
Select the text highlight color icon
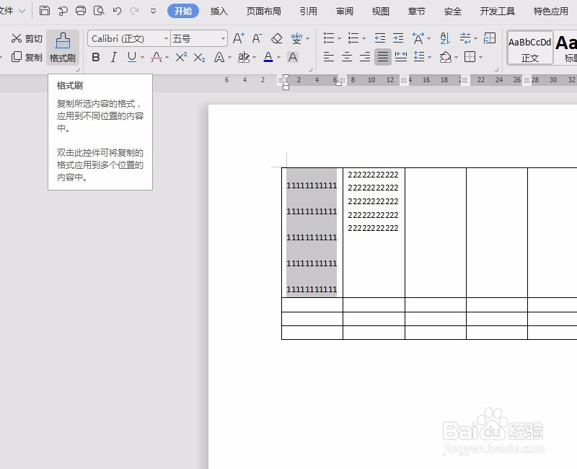tap(244, 58)
